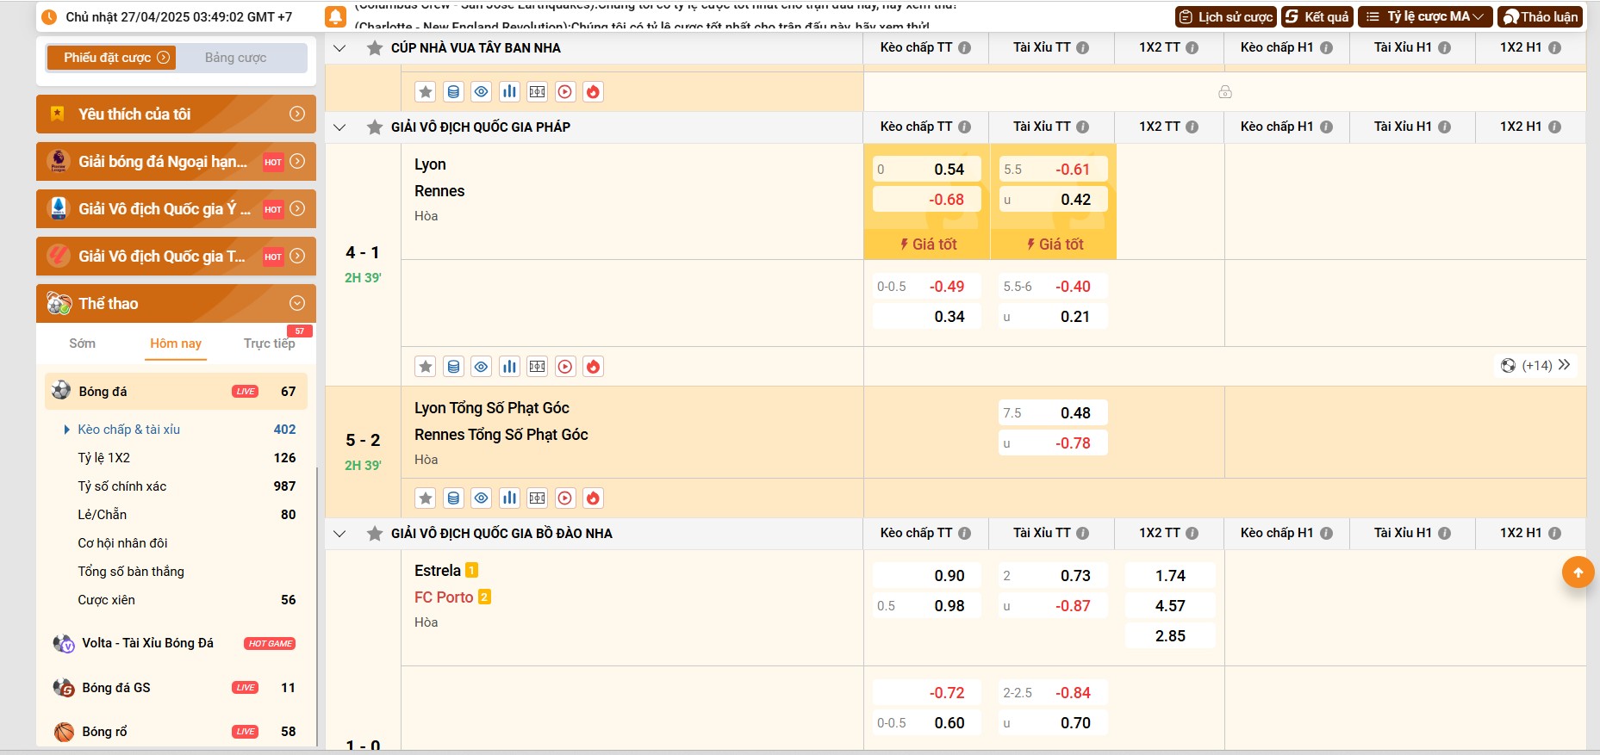Click the flame hot icon in corner-kicks row
The image size is (1600, 755).
tap(593, 498)
